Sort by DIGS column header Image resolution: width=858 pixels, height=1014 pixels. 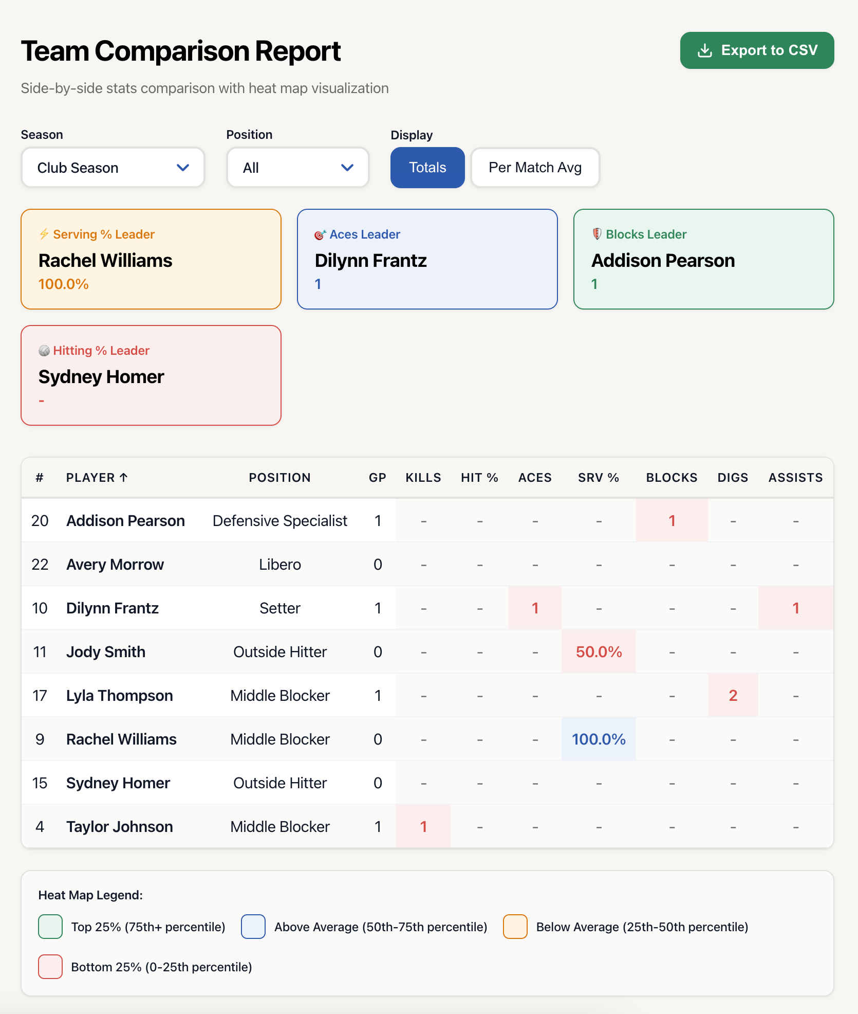point(733,478)
